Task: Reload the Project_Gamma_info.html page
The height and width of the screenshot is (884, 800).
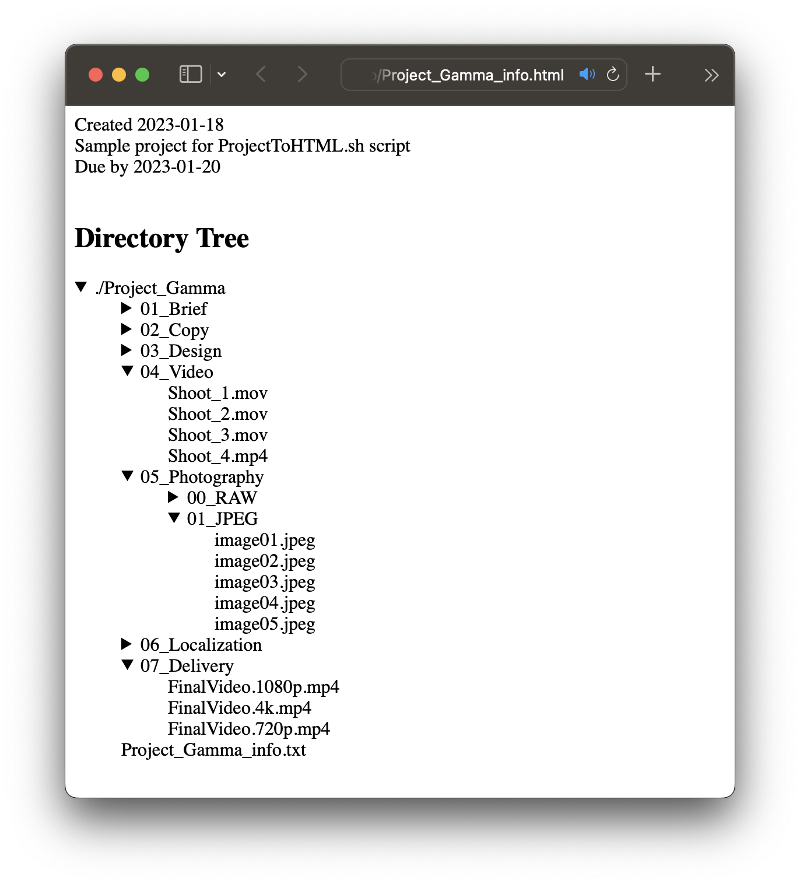Action: click(x=613, y=75)
